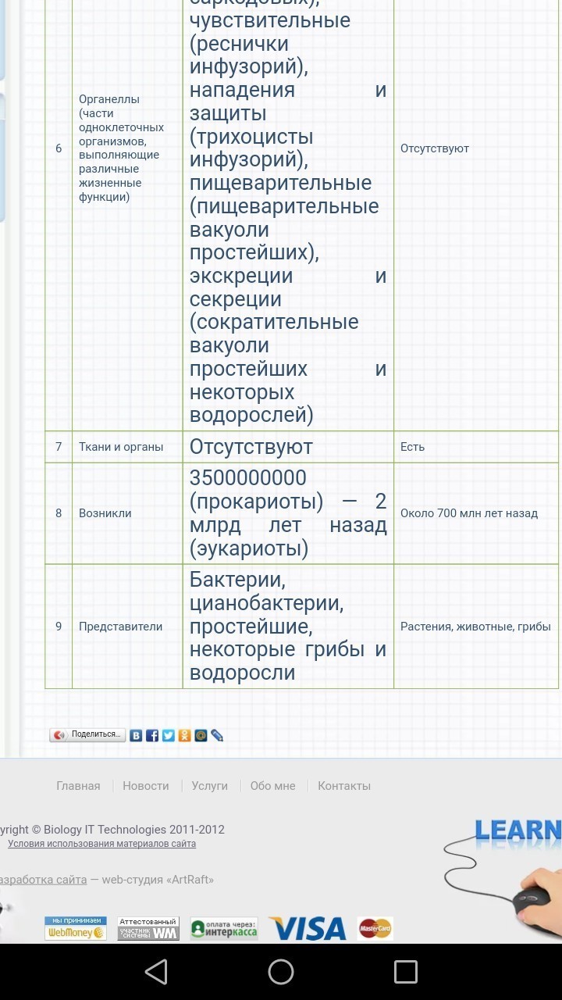
Task: Tap the Android back navigation button
Action: tap(156, 972)
